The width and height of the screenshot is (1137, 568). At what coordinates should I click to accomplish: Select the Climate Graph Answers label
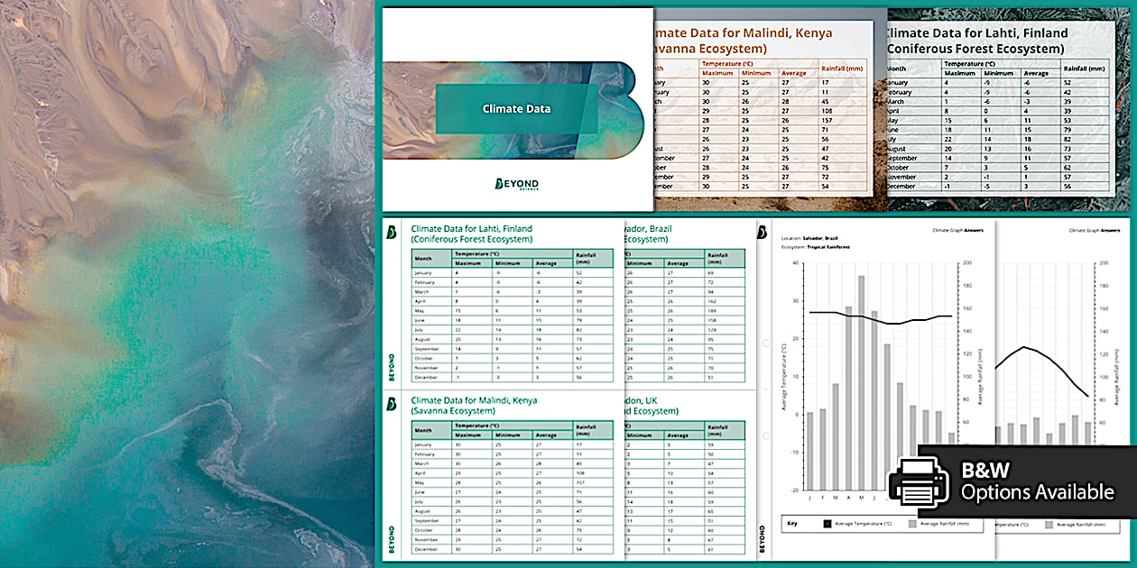click(957, 232)
